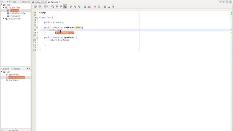Close the Navigator panel

click(30, 69)
